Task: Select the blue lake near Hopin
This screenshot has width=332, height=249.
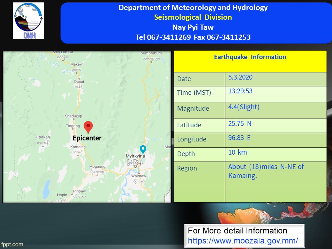Action: (x=46, y=189)
